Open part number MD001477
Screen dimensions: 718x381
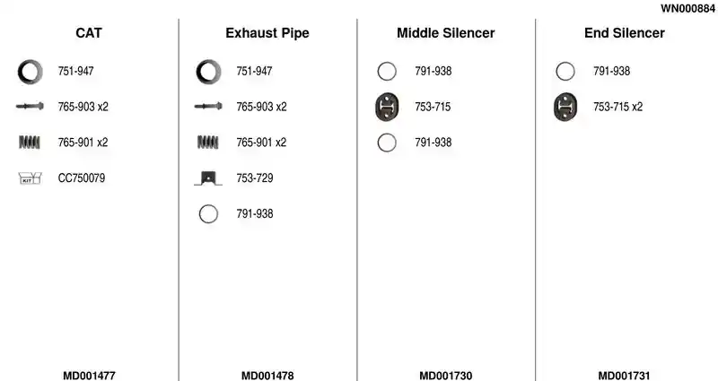[89, 376]
